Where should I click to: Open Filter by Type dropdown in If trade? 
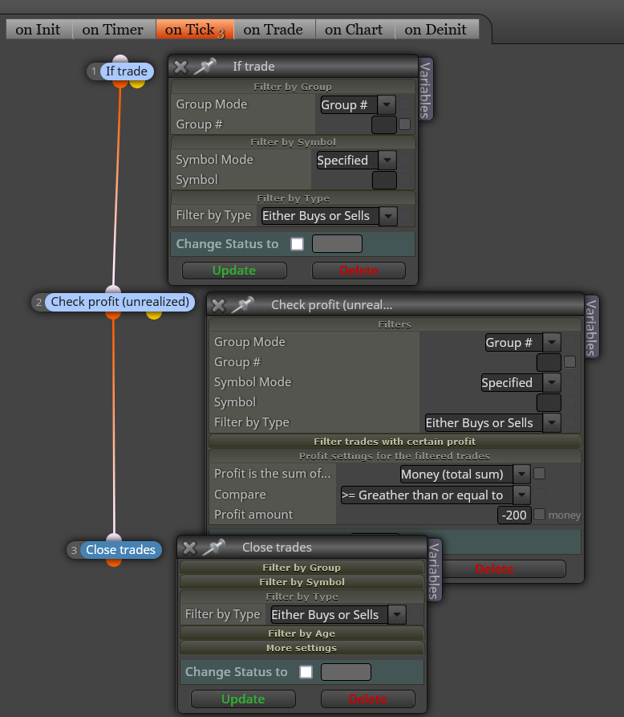tap(329, 216)
